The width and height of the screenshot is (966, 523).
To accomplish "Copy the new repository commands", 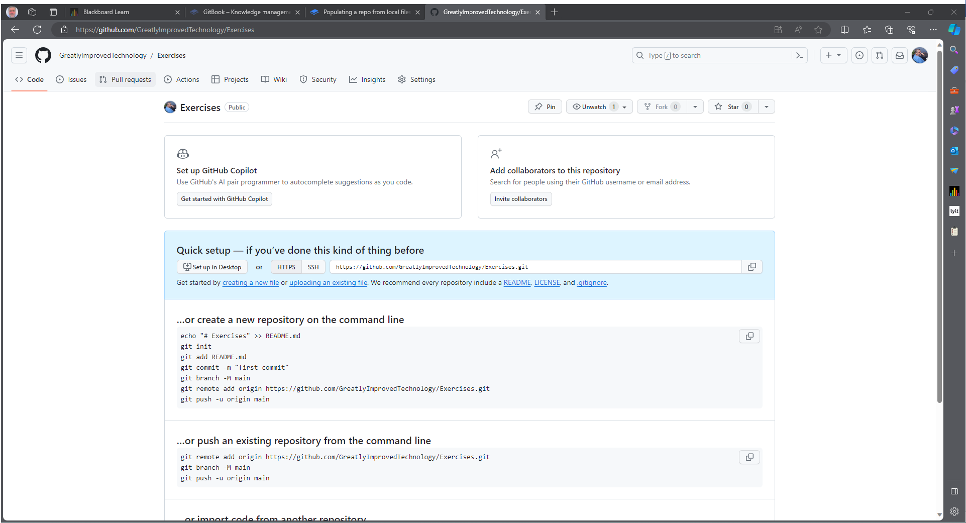I will tap(749, 336).
